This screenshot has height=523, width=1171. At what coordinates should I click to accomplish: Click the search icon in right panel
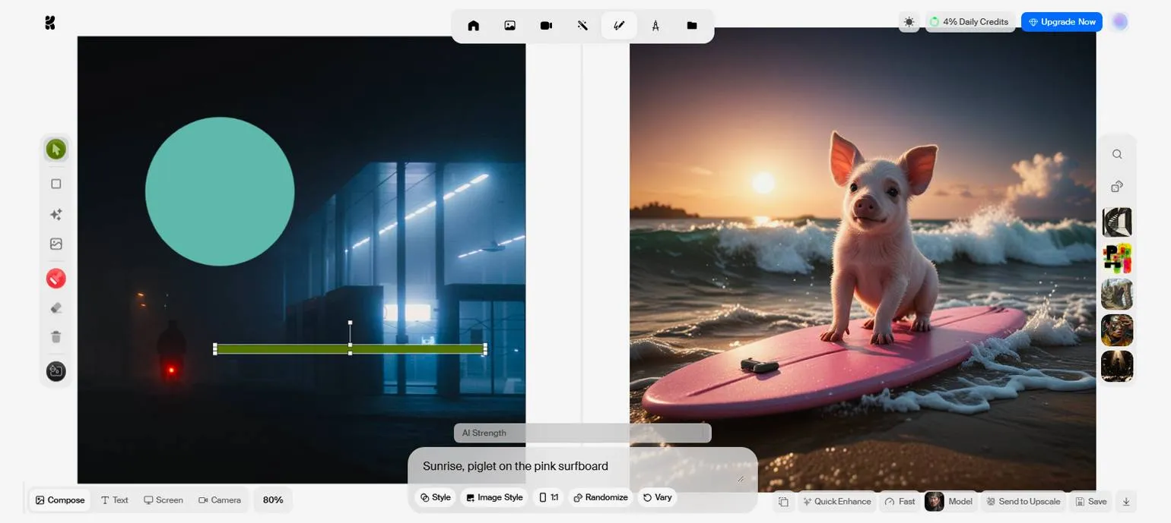[x=1117, y=154]
